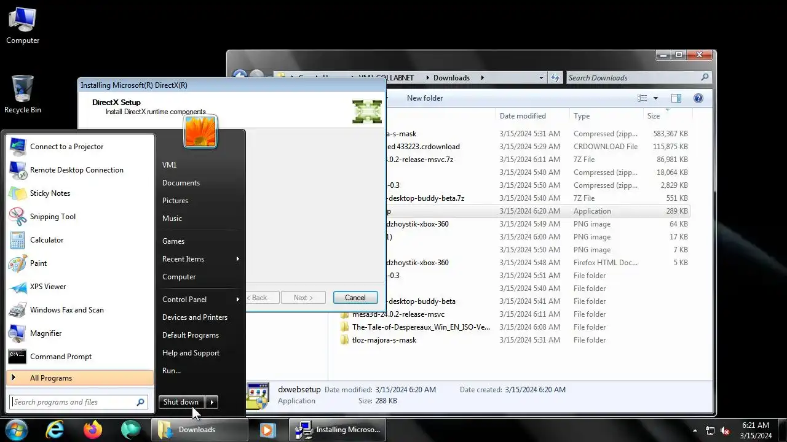Click the Windows Start orb
The height and width of the screenshot is (442, 787).
(x=17, y=430)
